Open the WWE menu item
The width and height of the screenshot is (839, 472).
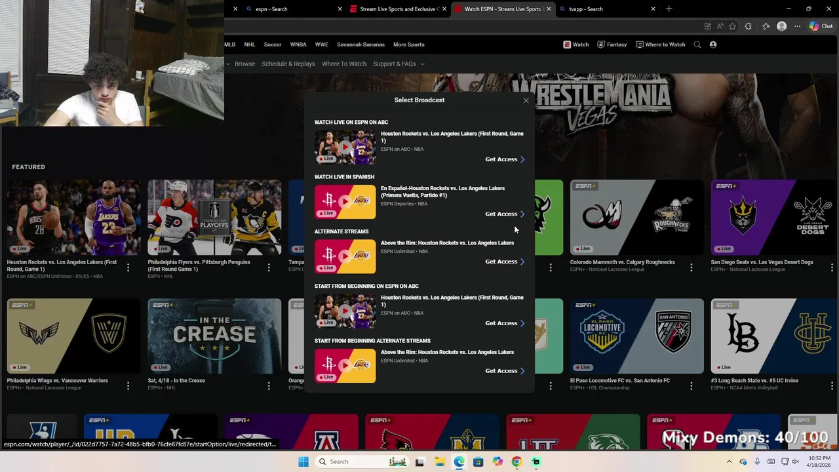pyautogui.click(x=322, y=45)
